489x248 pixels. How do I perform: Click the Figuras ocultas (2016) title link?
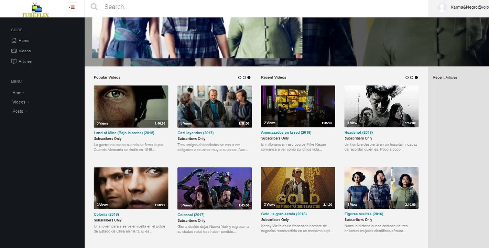[364, 214]
